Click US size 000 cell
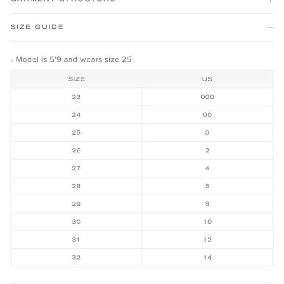 tap(208, 97)
